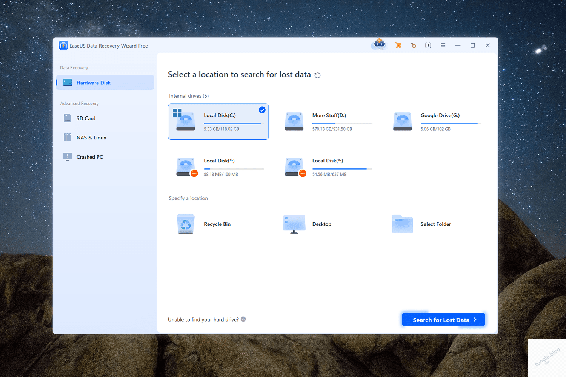566x377 pixels.
Task: Click the Select Folder icon
Action: (x=403, y=224)
